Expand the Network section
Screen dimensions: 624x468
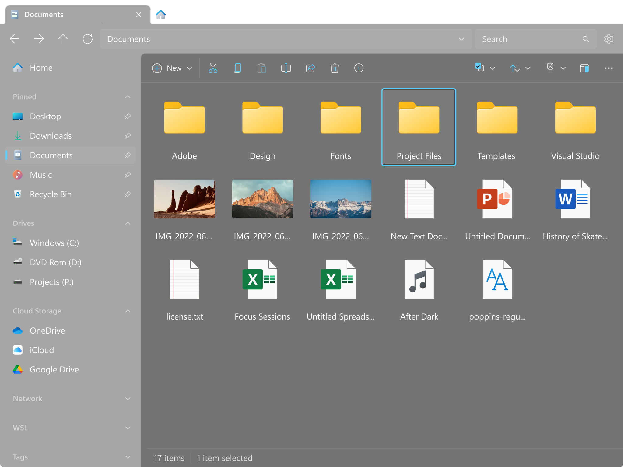coord(128,399)
